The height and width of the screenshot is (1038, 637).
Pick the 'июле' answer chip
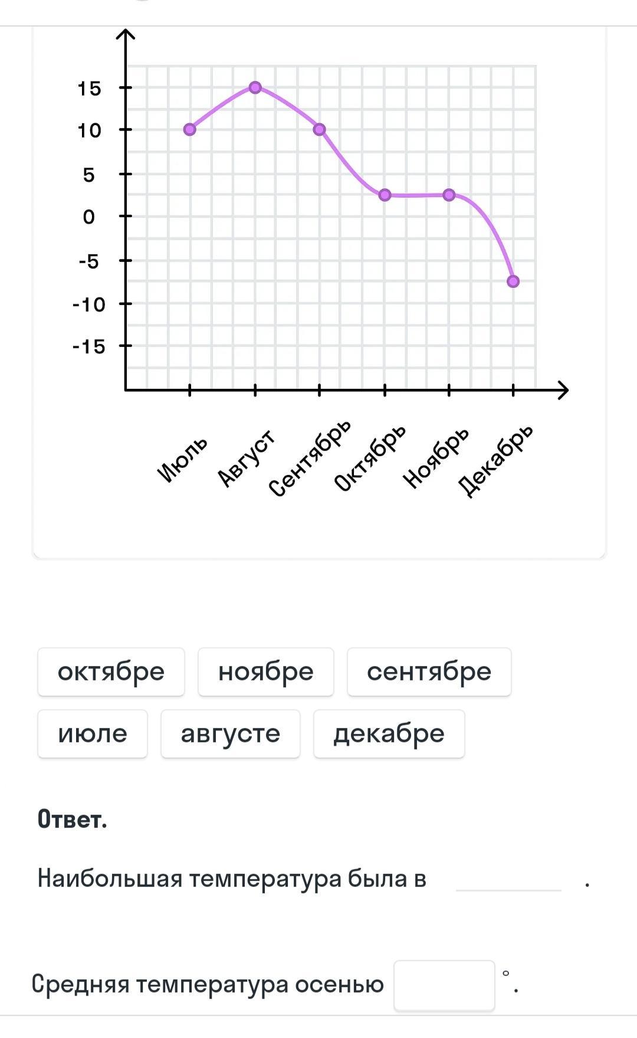(x=93, y=734)
